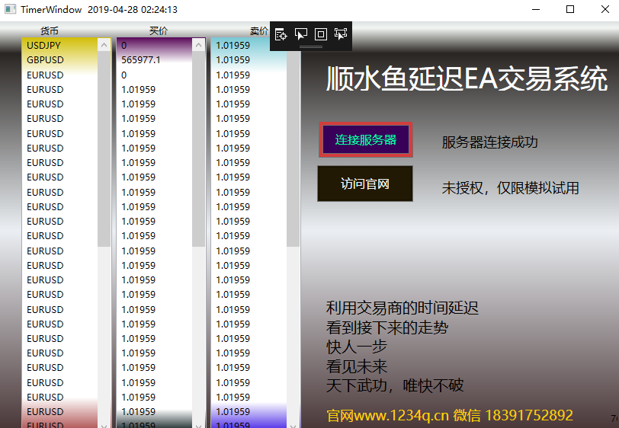Click the debug toolbar's collapse handle bar
Screen dimensions: 619x428
[311, 47]
